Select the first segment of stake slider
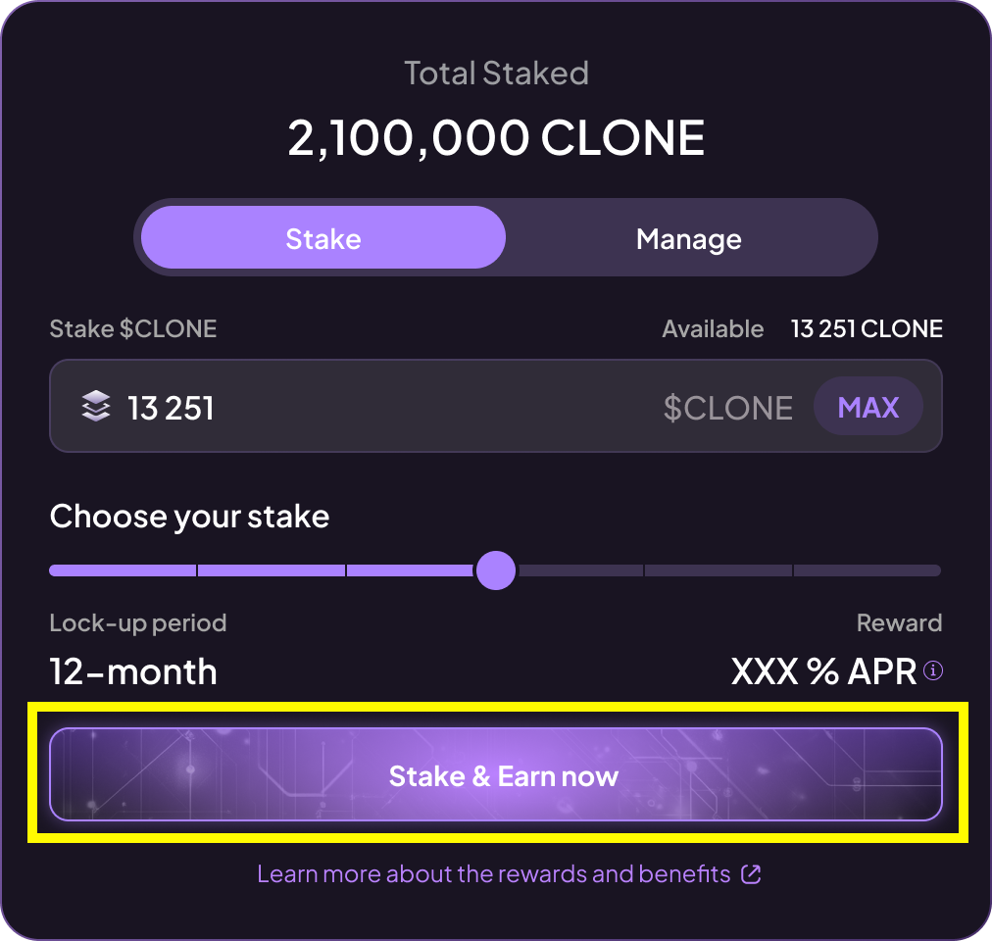This screenshot has width=992, height=941. point(123,570)
